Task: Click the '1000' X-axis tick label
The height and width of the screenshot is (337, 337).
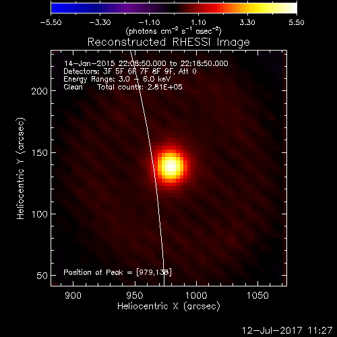Action: point(196,295)
